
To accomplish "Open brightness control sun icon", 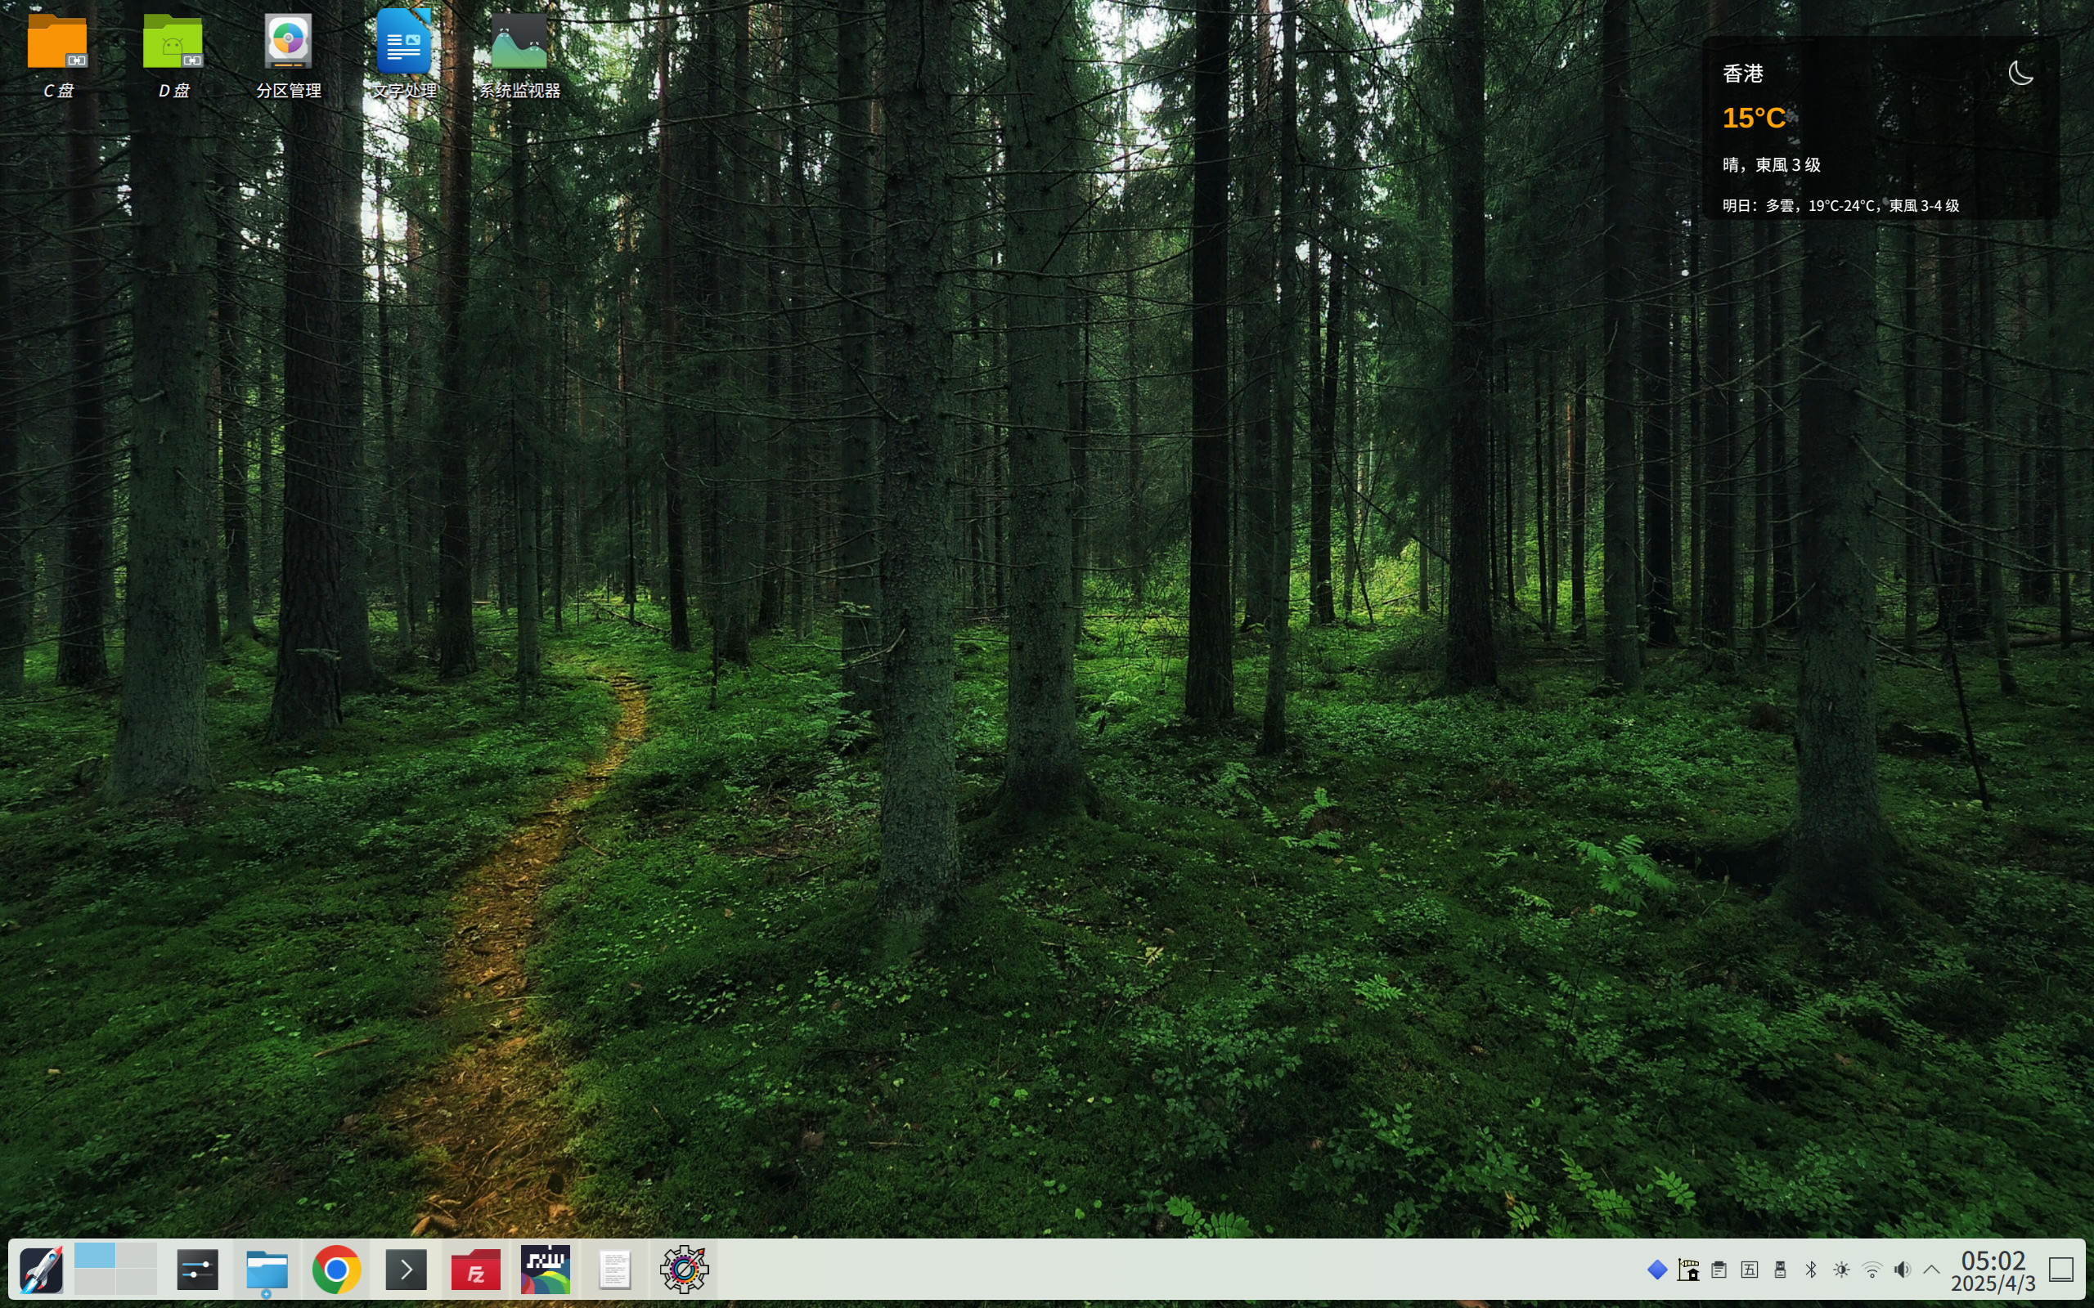I will pos(1841,1269).
